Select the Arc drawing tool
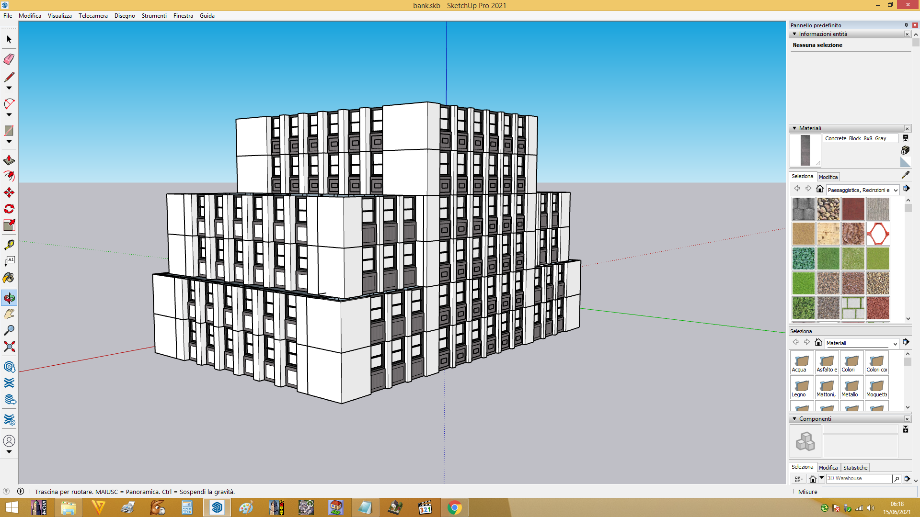The width and height of the screenshot is (920, 517). [9, 103]
